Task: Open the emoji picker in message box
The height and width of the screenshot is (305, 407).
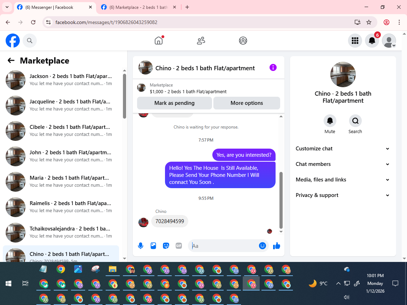Action: tap(263, 246)
